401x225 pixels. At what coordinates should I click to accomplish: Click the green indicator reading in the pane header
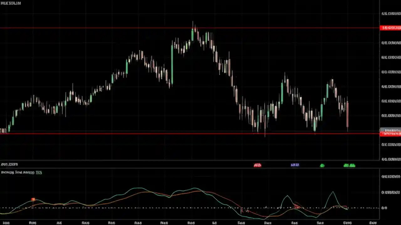coord(322,166)
